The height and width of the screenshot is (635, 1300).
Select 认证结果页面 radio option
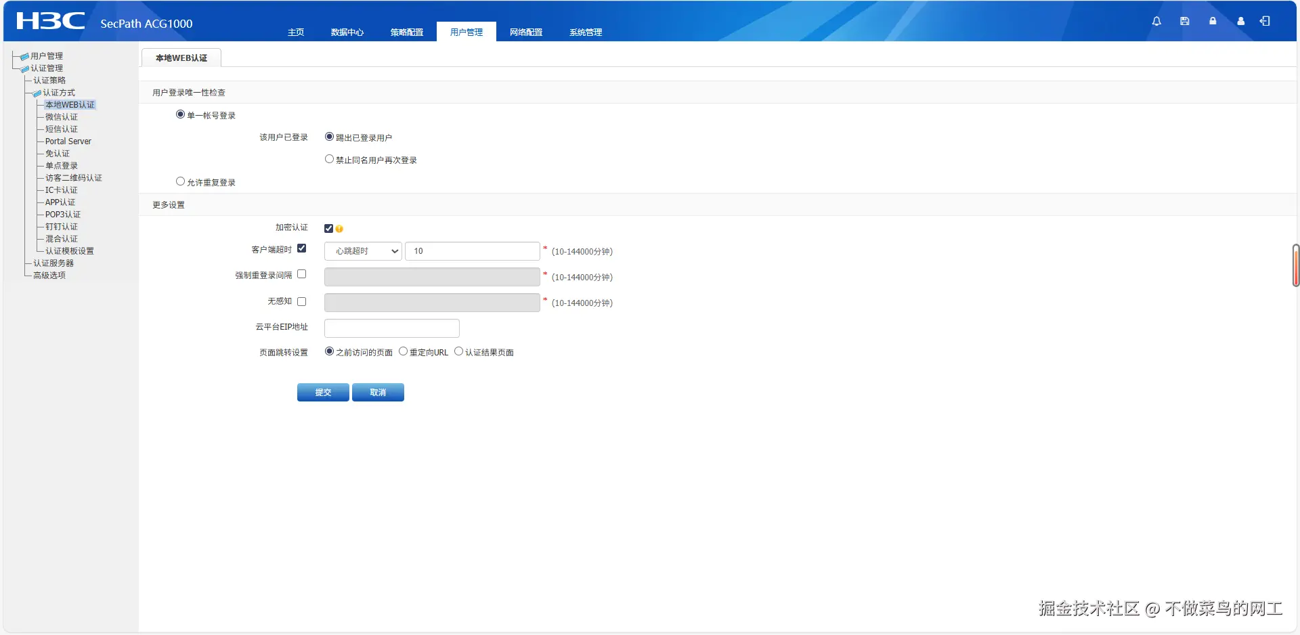(458, 351)
